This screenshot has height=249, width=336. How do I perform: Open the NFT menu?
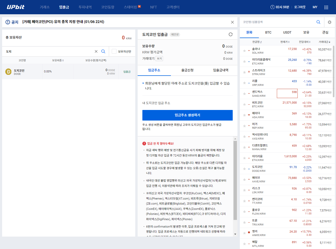point(153,7)
